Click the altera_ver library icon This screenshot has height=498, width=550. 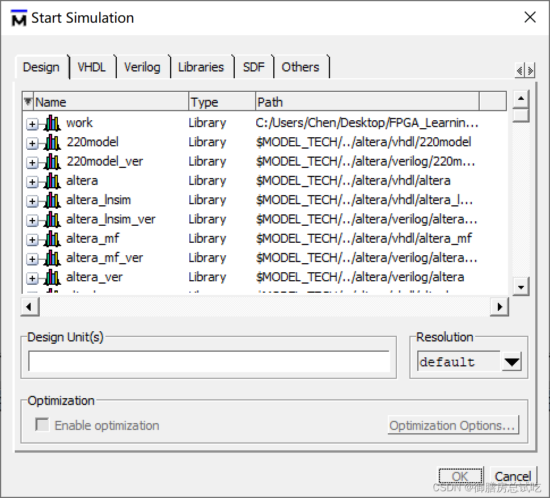52,277
